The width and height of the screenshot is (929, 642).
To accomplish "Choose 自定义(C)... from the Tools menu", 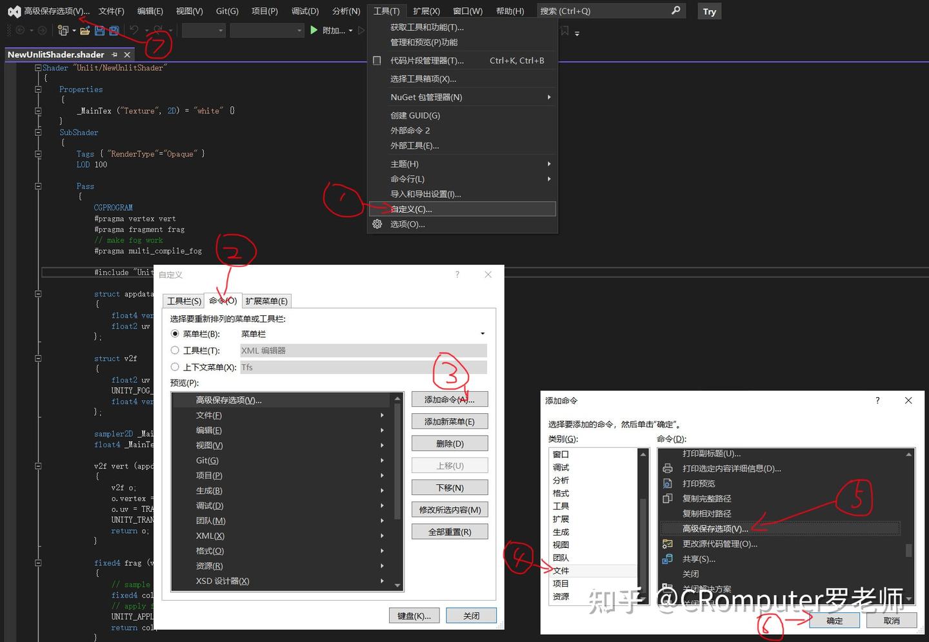I will tap(463, 209).
